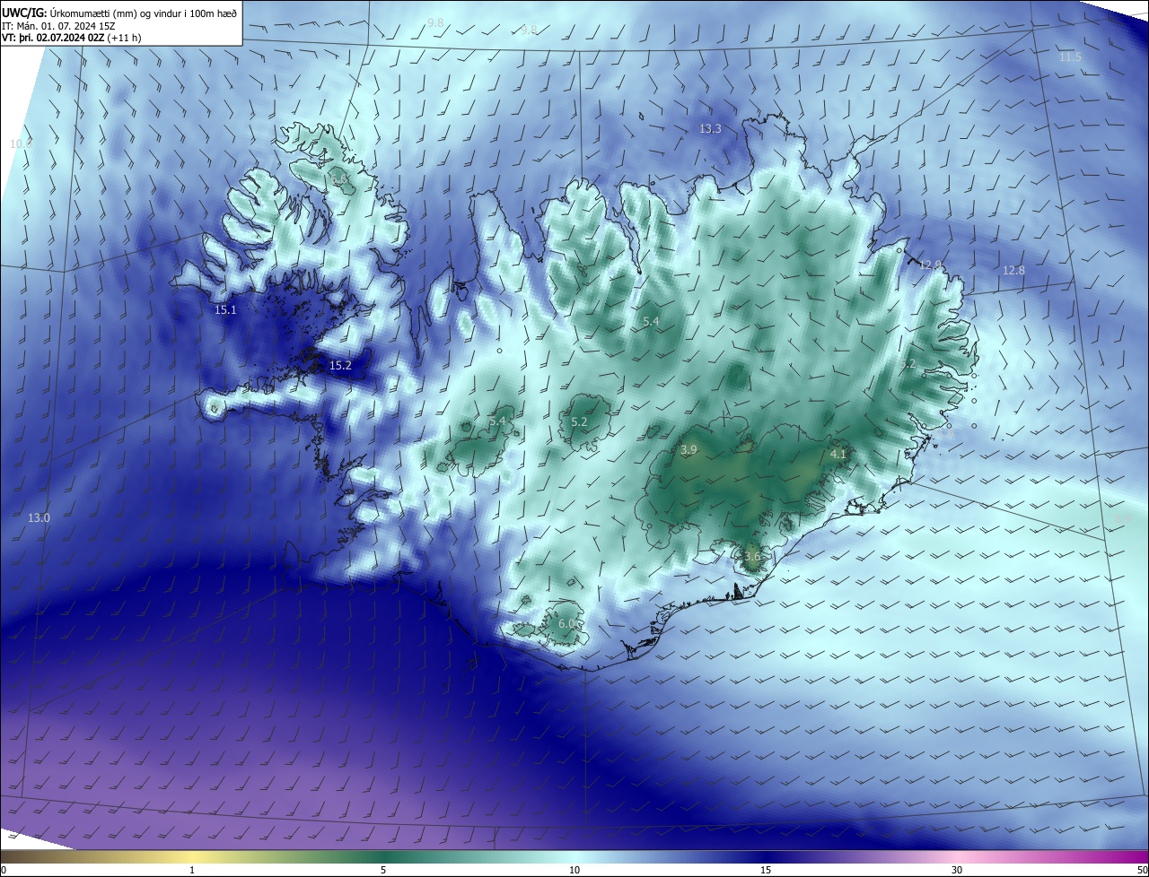The height and width of the screenshot is (877, 1149).
Task: Click the 15 tick on the color scale
Action: tap(766, 871)
